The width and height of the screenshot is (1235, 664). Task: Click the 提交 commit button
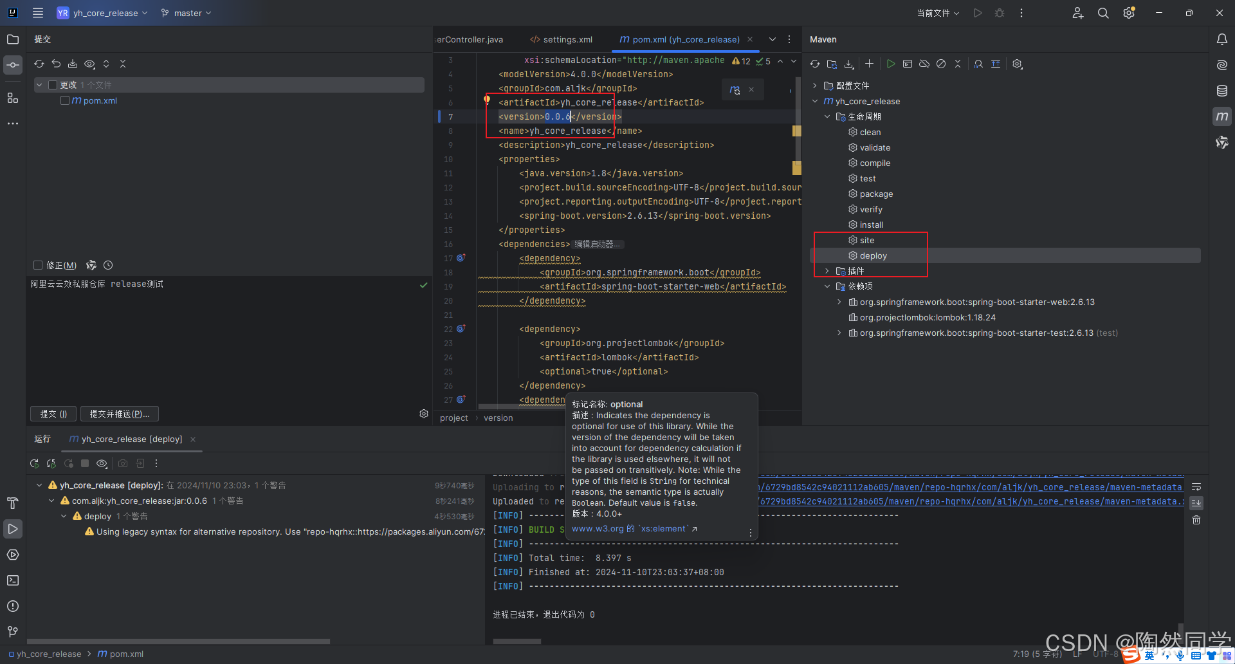coord(53,414)
